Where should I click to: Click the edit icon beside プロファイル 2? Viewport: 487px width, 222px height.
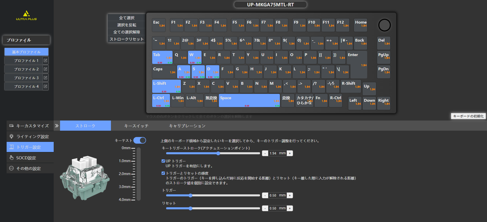(45, 69)
